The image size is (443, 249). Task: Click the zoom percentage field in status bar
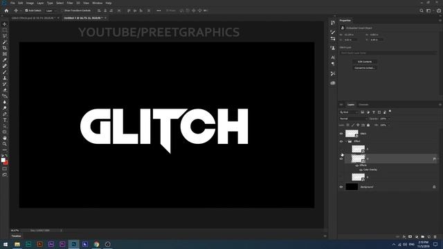point(15,230)
